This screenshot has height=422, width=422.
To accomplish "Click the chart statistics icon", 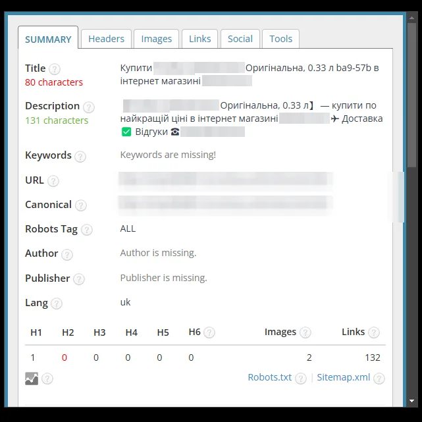I will pyautogui.click(x=32, y=379).
